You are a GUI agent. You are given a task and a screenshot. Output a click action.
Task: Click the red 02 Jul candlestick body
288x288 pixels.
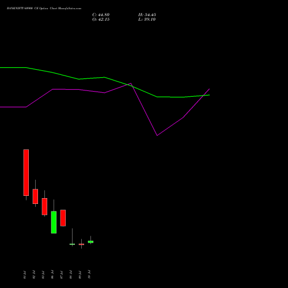coord(35,196)
